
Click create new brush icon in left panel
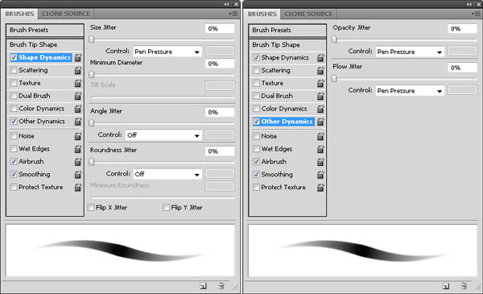203,286
